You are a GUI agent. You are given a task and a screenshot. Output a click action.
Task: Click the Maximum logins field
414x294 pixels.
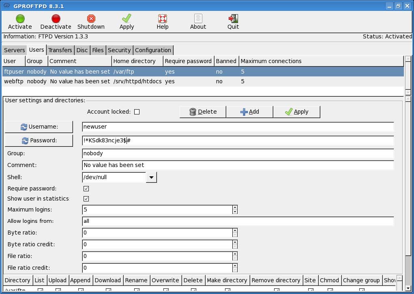tap(157, 210)
